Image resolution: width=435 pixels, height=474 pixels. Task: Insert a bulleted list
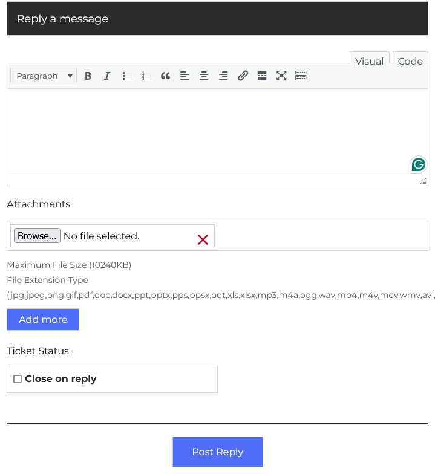pos(126,76)
